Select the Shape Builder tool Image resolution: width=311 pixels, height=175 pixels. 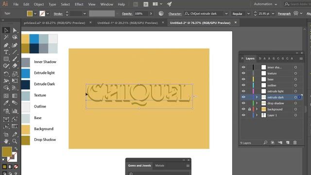tap(6, 87)
